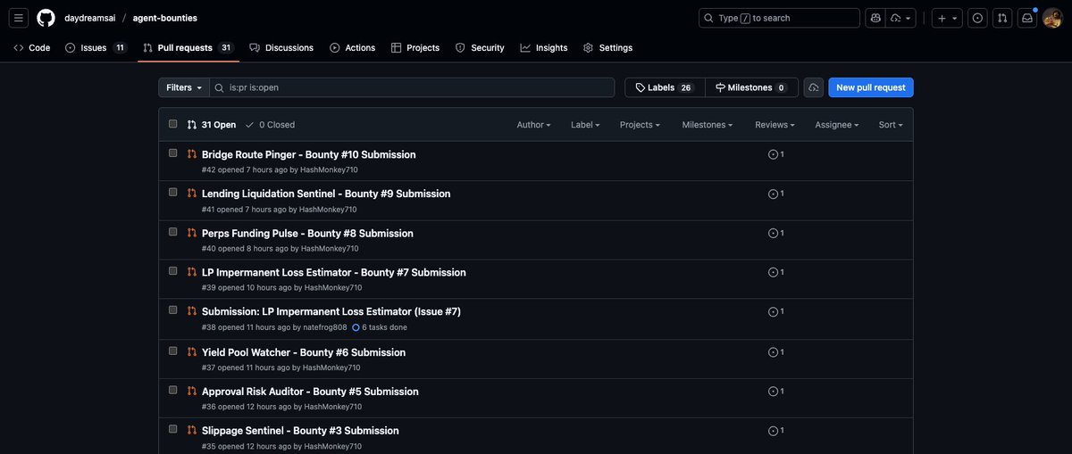Viewport: 1072px width, 454px height.
Task: Open LP Impermanent Loss Estimator - Bounty #7 Submission
Action: tap(334, 272)
